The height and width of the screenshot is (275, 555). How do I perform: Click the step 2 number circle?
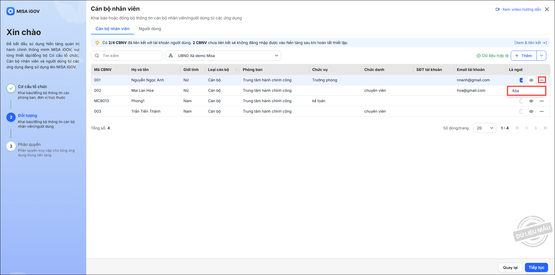[11, 117]
